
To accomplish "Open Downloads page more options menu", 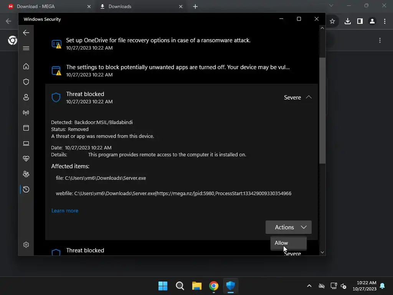I will pyautogui.click(x=380, y=40).
